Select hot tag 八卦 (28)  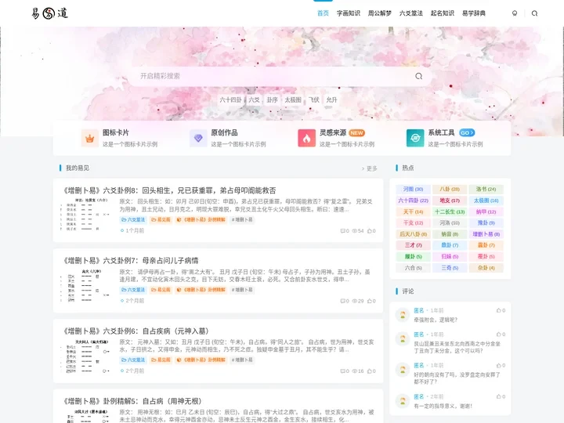(x=450, y=190)
